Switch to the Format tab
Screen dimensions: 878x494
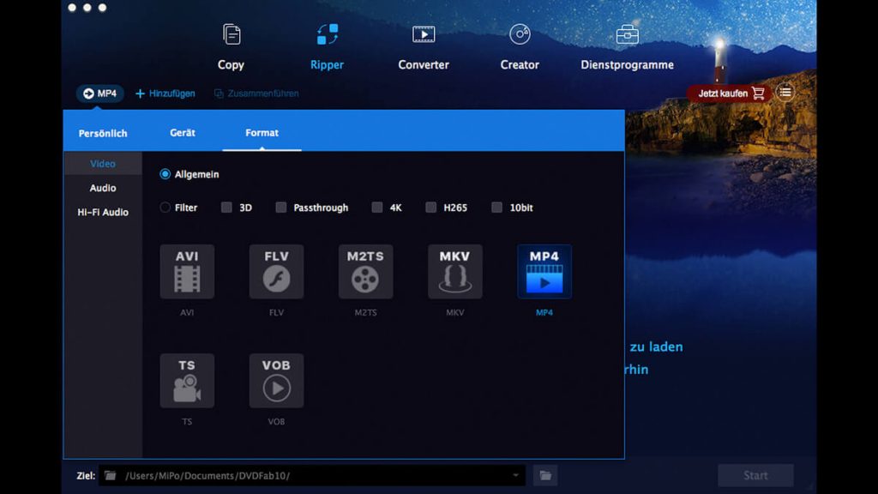262,133
